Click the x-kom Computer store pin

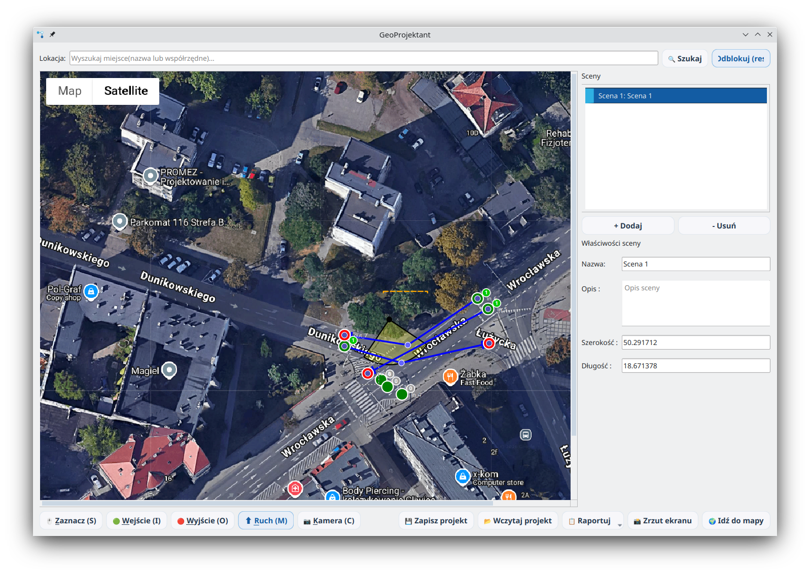tap(463, 476)
